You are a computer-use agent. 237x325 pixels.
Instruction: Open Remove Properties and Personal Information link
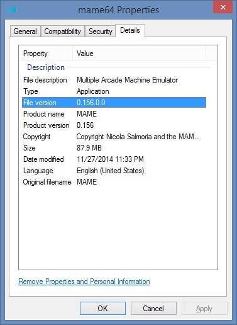point(84,282)
